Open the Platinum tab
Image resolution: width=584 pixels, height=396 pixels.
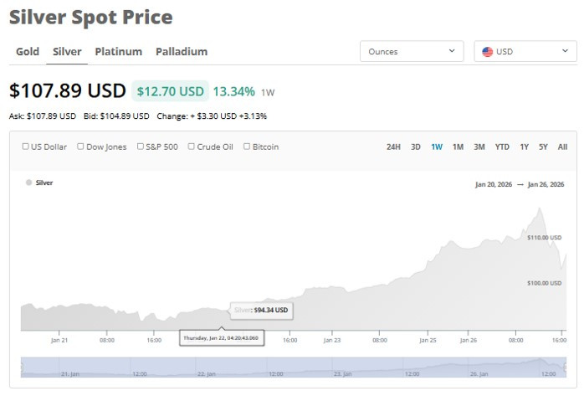click(x=118, y=52)
